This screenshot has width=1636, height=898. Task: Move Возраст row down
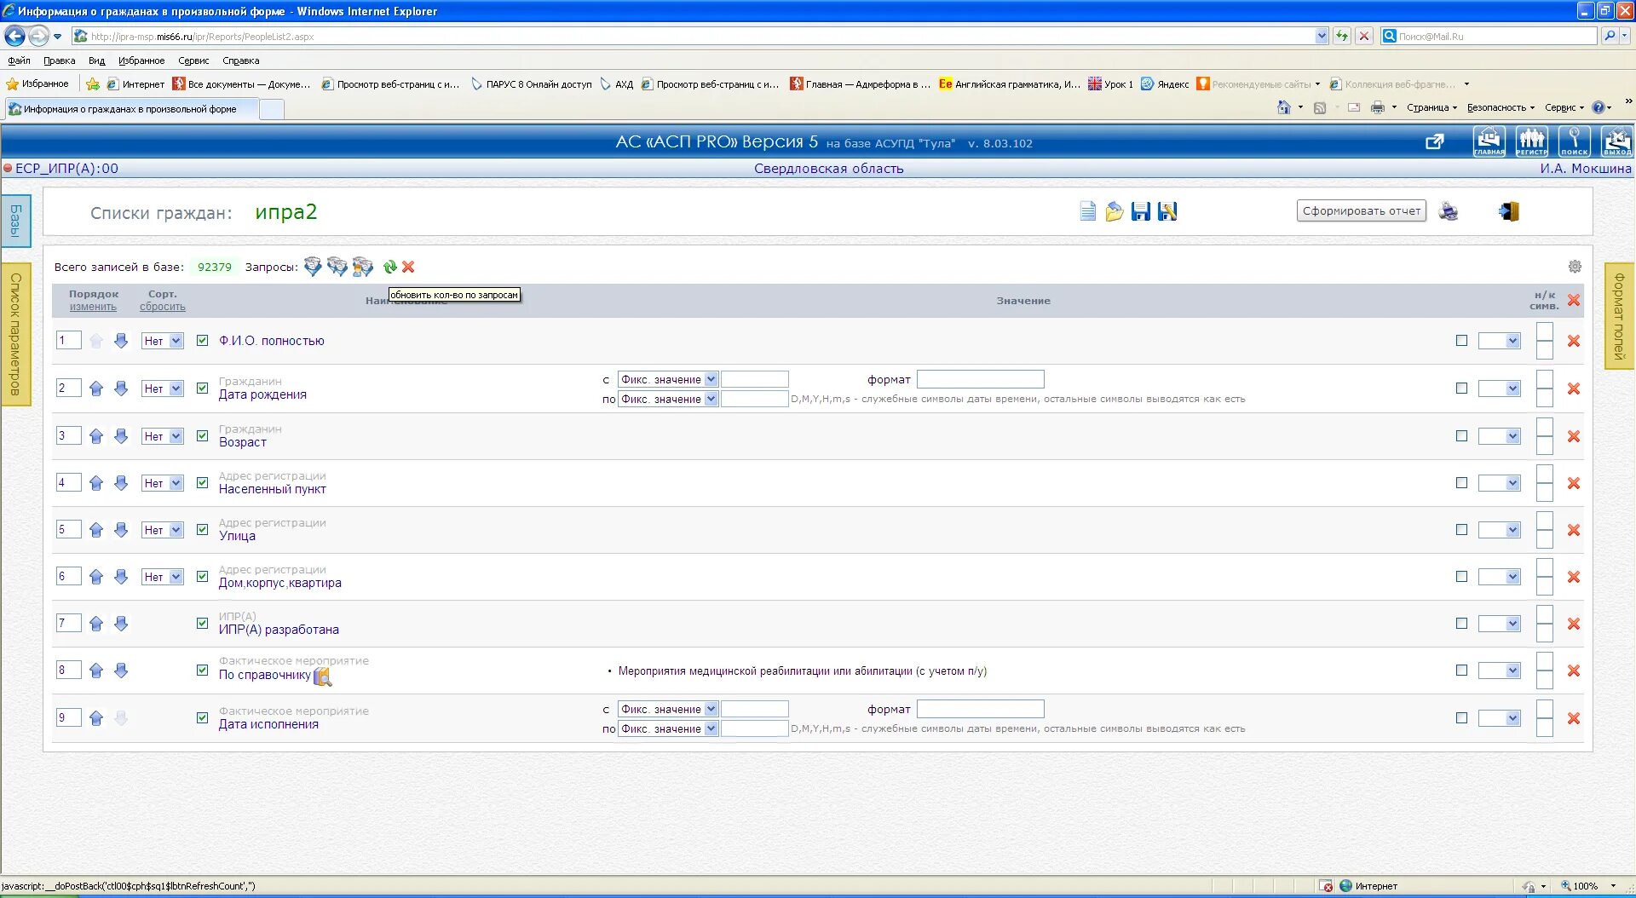coord(121,436)
